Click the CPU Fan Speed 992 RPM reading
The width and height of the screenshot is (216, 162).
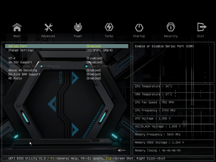[154, 102]
